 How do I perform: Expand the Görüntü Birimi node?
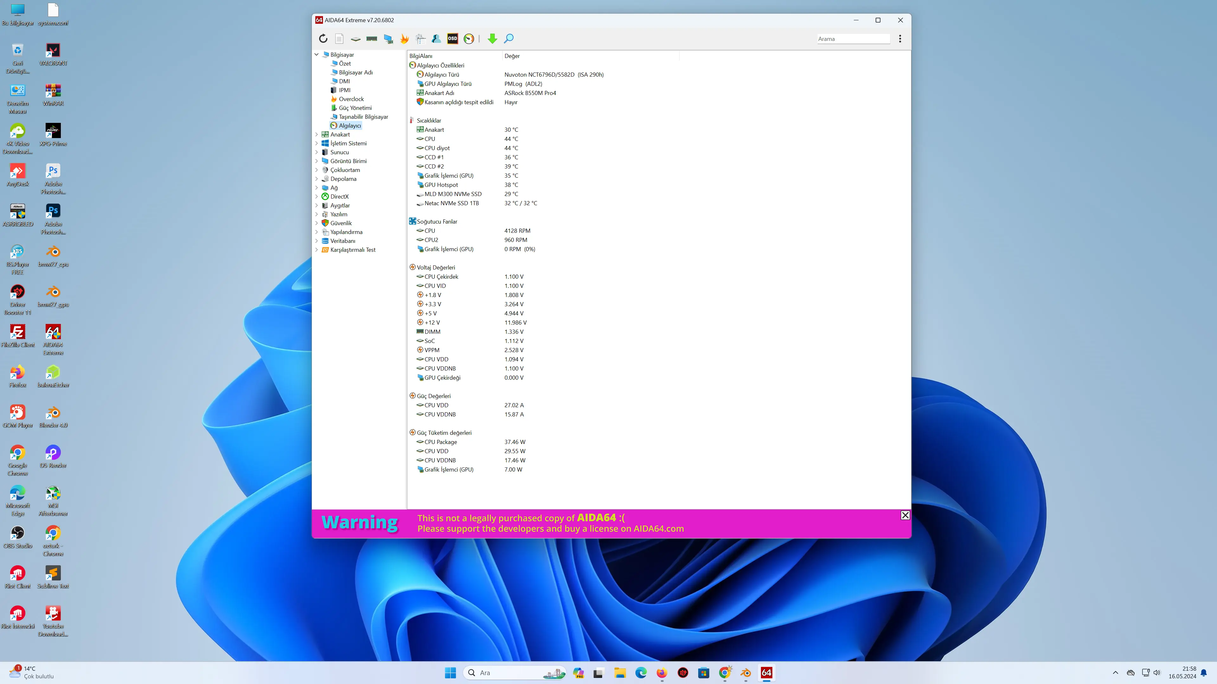coord(317,161)
